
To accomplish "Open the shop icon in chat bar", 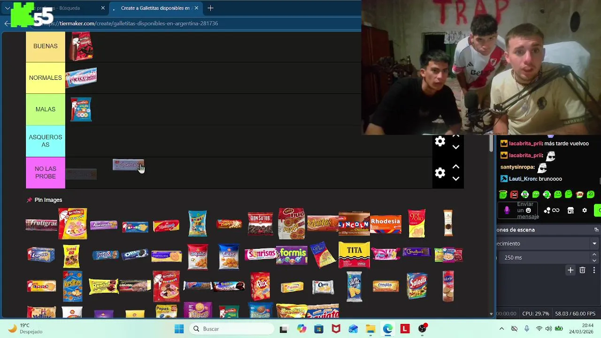I will (570, 210).
